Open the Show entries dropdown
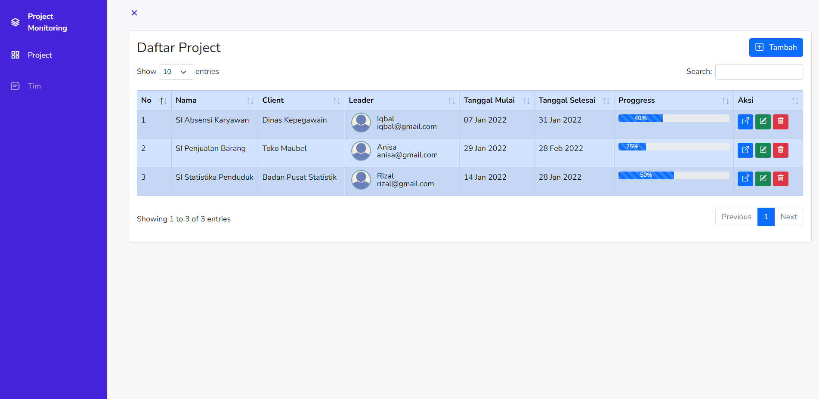 coord(176,72)
